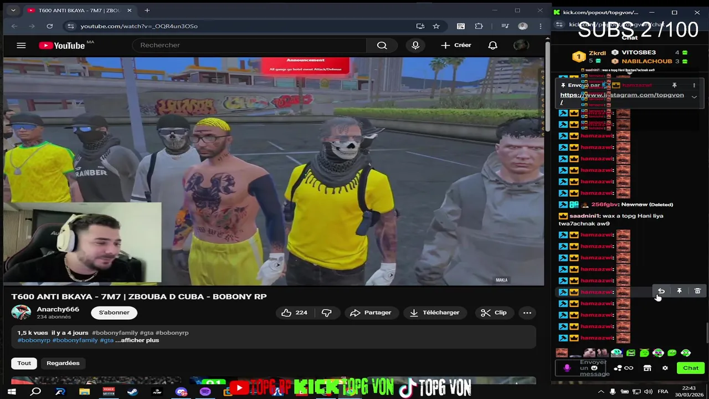The width and height of the screenshot is (709, 399).
Task: Select the Tout filter chip
Action: pyautogui.click(x=24, y=363)
